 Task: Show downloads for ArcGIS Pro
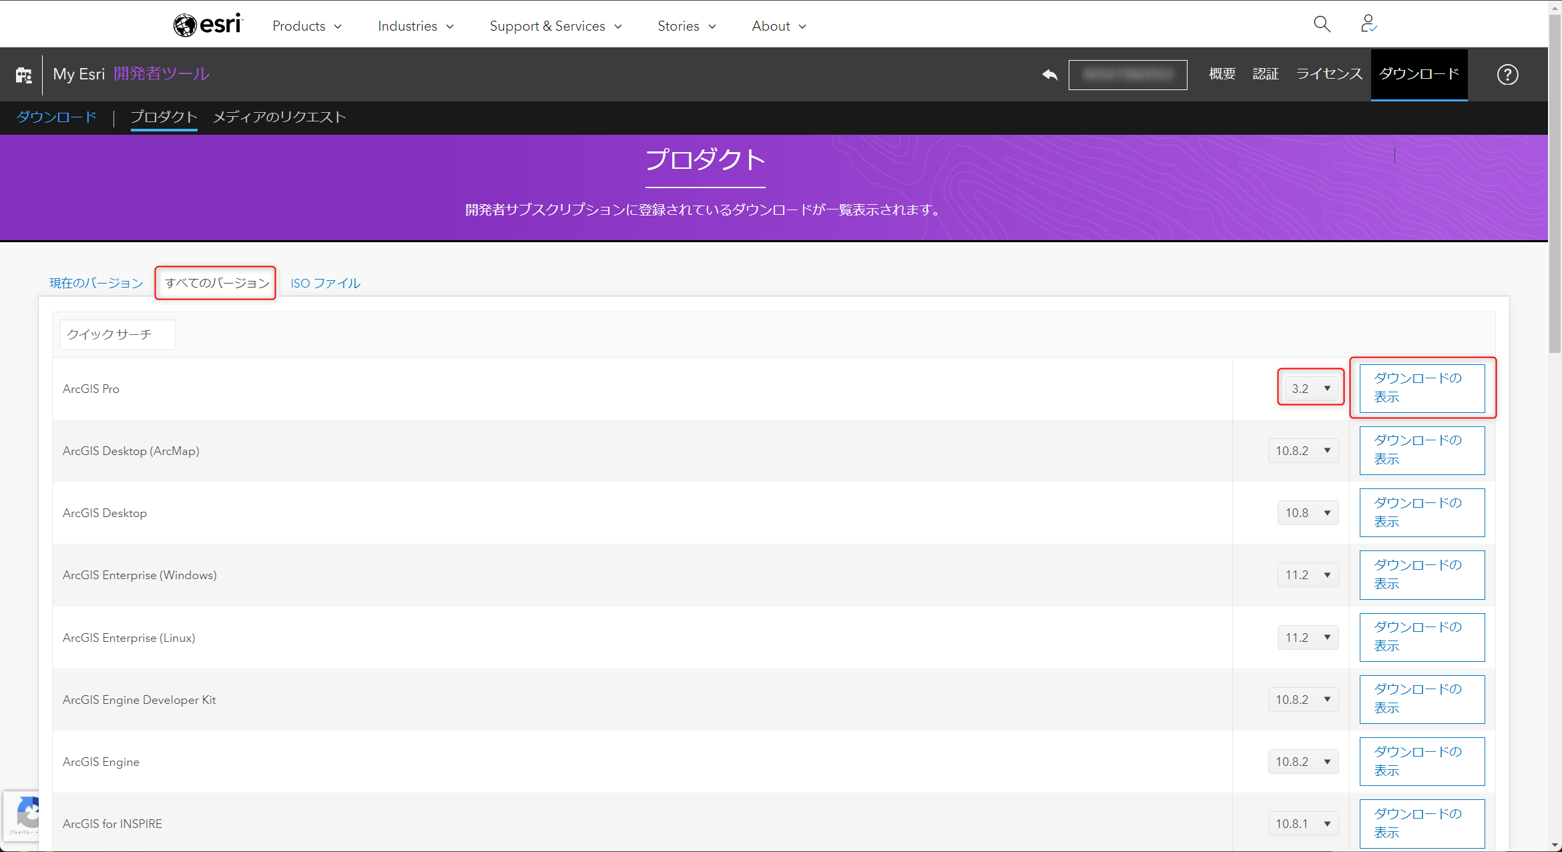1422,388
